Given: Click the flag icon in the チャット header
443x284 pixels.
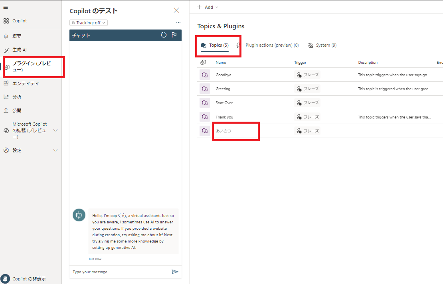Looking at the screenshot, I should tap(174, 35).
